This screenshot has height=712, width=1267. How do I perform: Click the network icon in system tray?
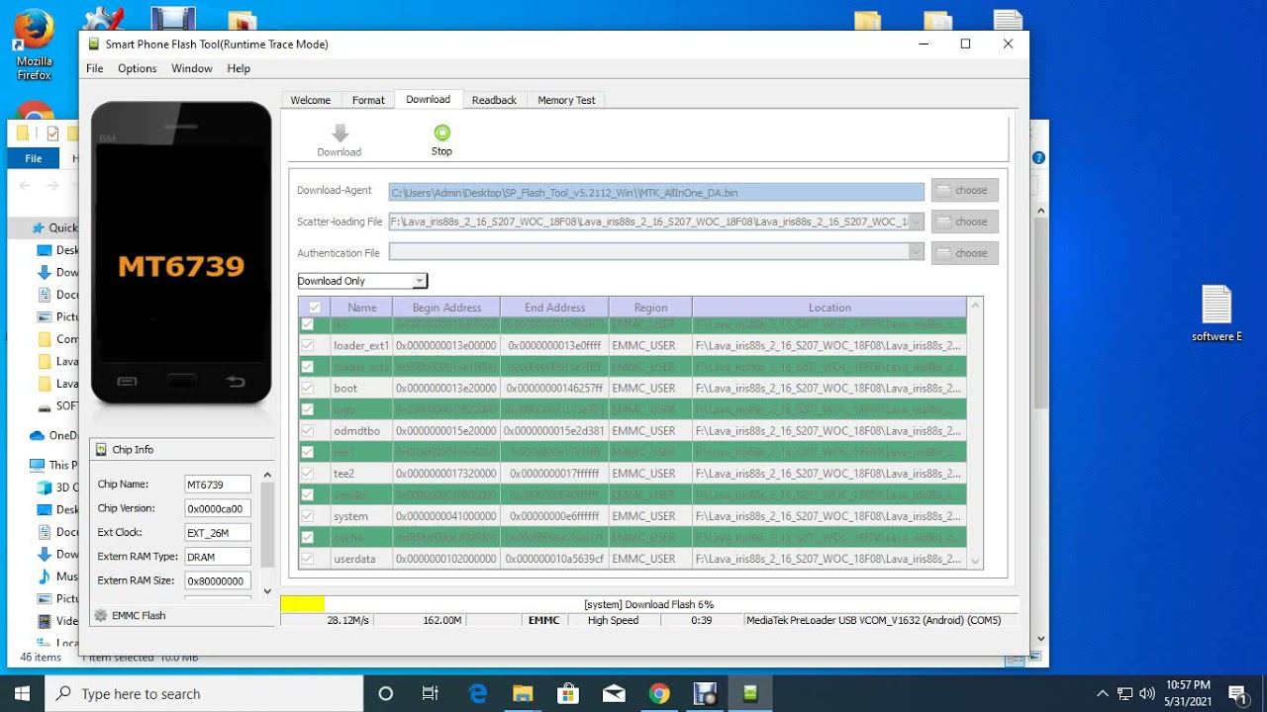coord(1125,693)
